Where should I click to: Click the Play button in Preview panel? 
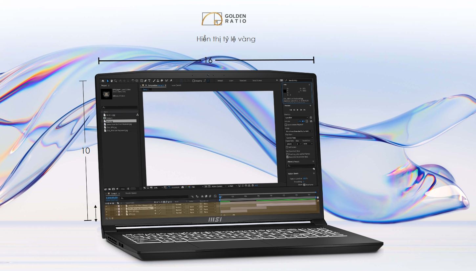(297, 110)
